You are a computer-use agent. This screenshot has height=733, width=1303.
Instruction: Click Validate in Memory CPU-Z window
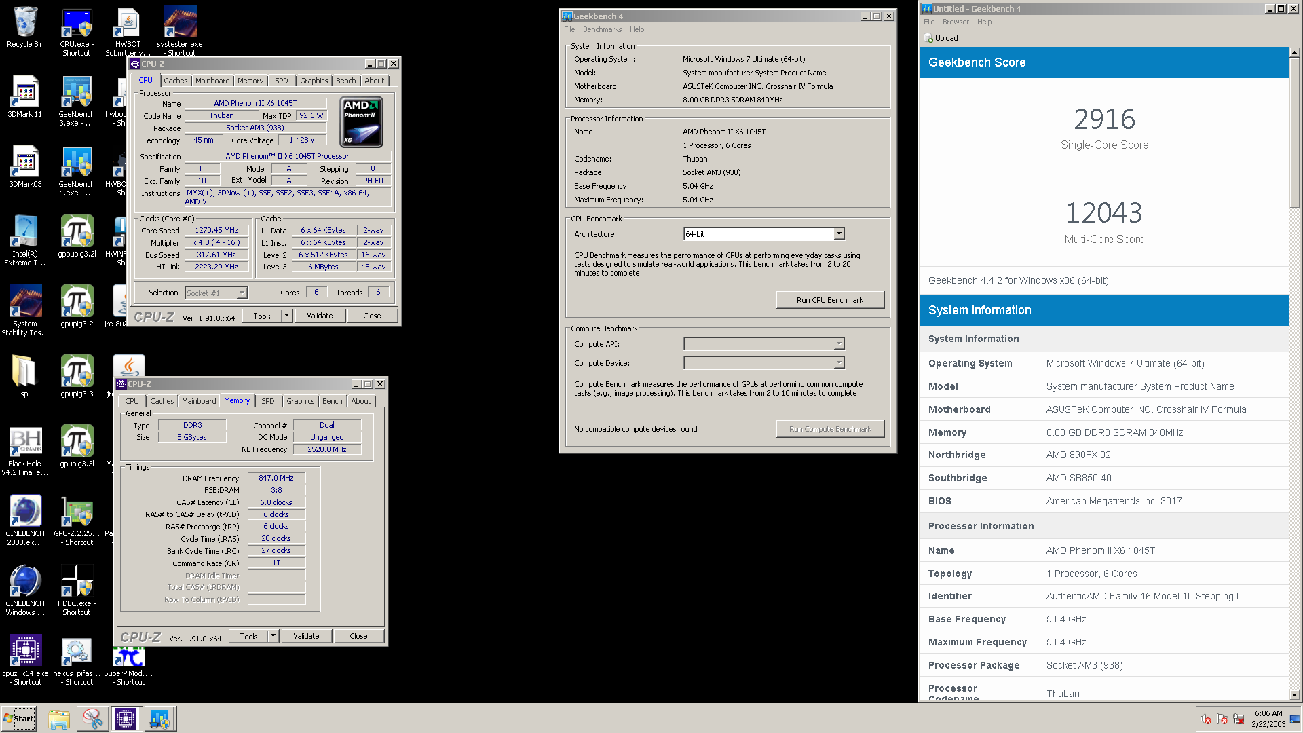click(x=306, y=636)
